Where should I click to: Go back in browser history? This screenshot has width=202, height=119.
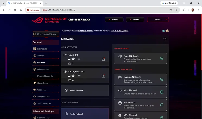[4, 10]
